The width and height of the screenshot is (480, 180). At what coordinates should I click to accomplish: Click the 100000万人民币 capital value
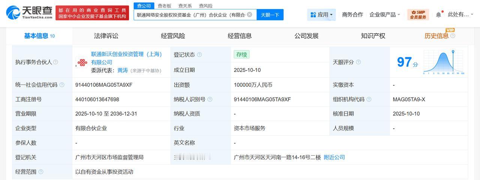click(253, 85)
